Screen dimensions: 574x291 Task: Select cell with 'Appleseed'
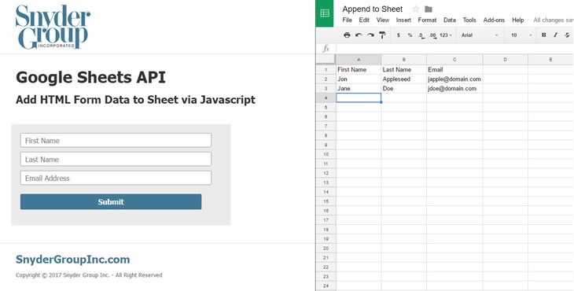tap(404, 79)
